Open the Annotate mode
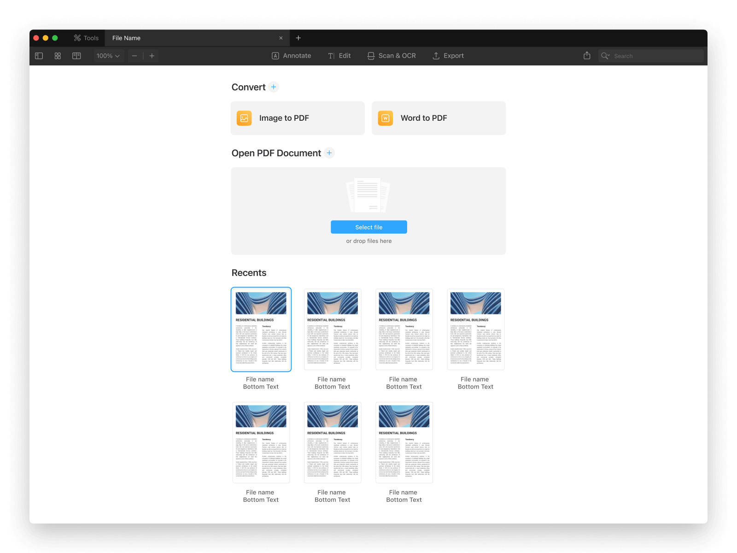 [292, 56]
